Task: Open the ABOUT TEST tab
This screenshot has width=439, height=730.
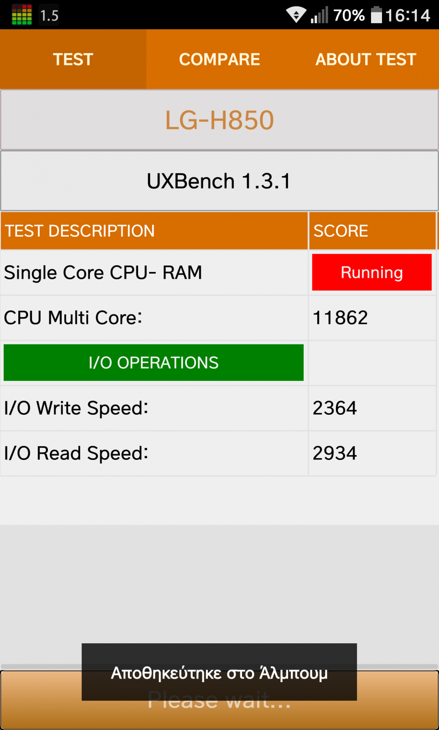Action: (x=366, y=59)
